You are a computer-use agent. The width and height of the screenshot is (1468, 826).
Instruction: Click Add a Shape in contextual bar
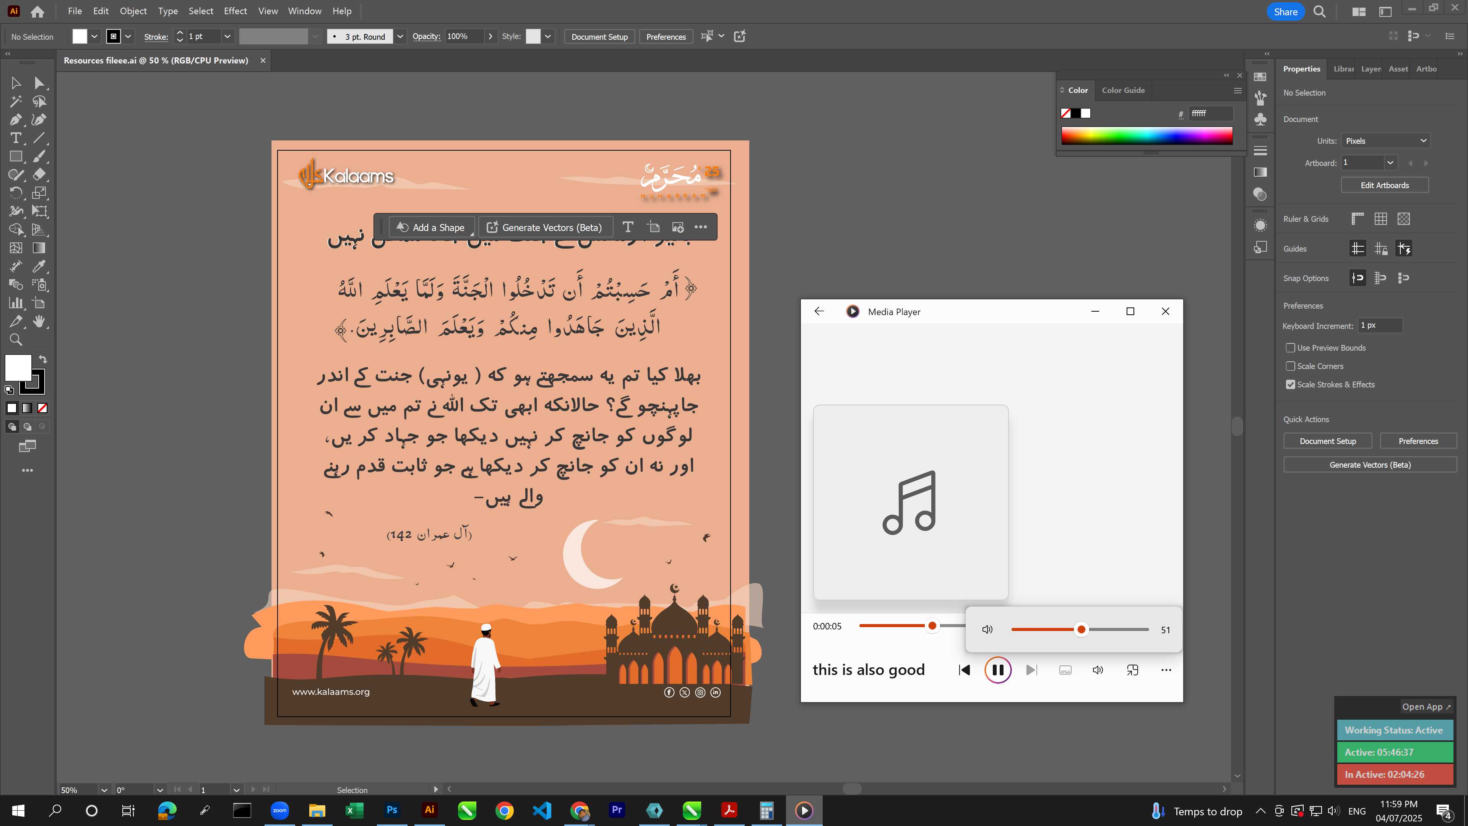432,228
